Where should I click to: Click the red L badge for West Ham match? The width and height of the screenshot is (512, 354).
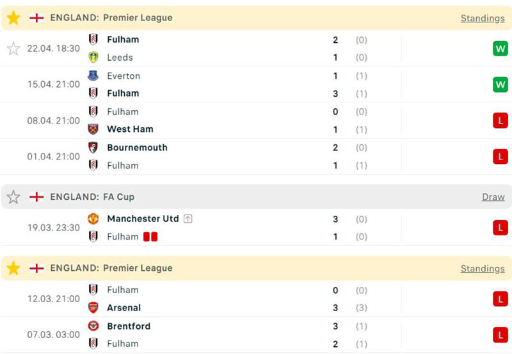[x=500, y=120]
